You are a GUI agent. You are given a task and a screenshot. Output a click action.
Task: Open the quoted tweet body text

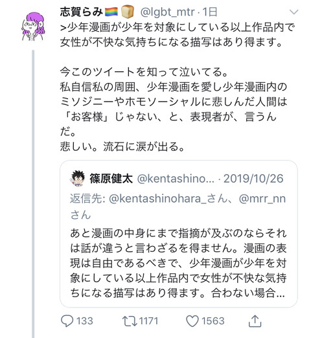[x=178, y=263]
